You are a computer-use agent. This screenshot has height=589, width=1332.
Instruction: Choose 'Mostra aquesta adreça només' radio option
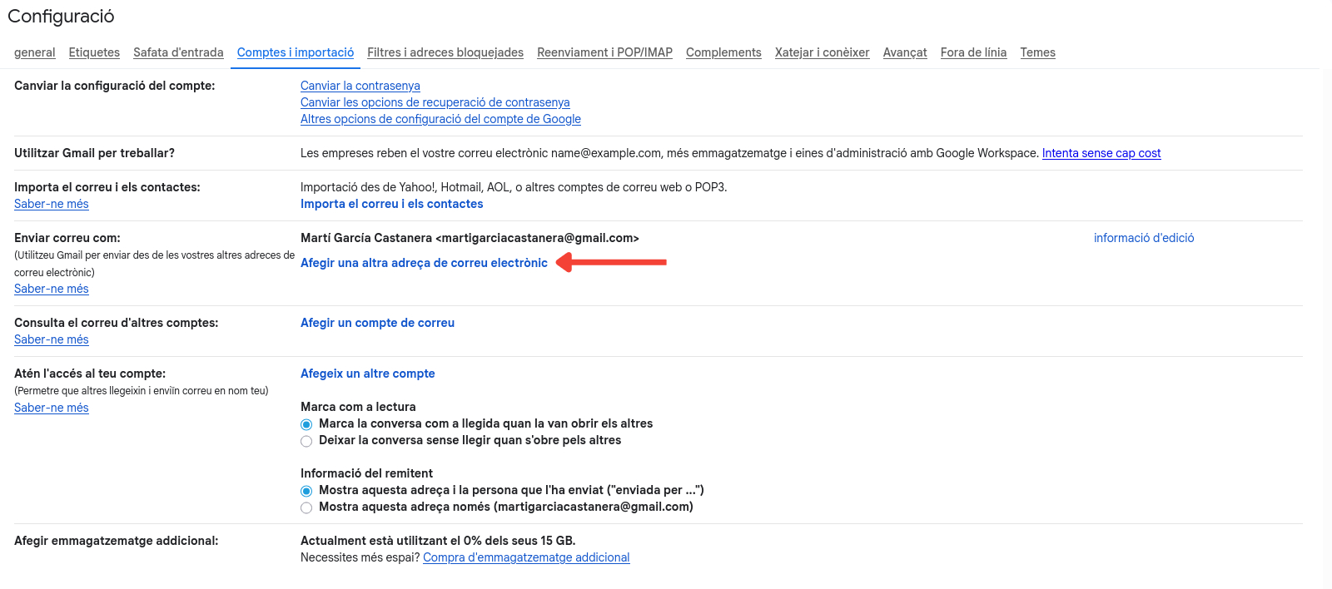306,507
